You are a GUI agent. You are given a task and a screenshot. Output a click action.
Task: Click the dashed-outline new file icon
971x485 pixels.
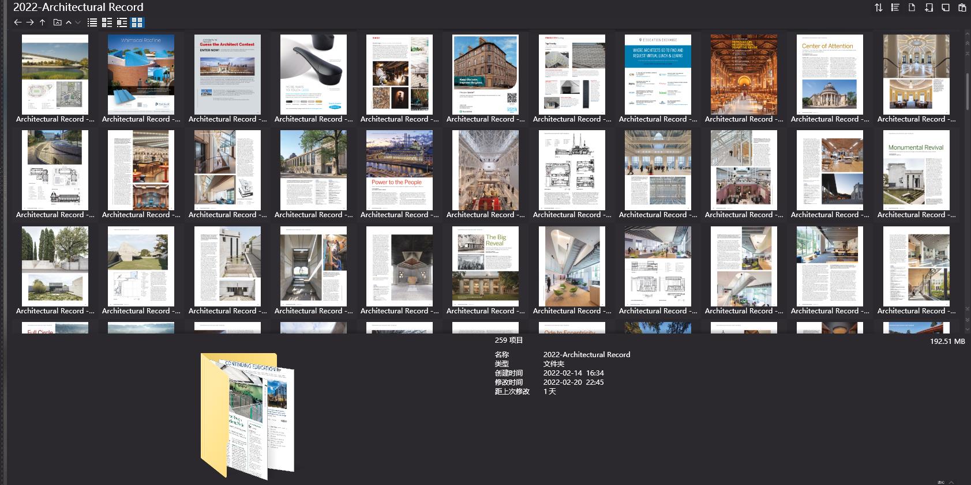pos(912,7)
